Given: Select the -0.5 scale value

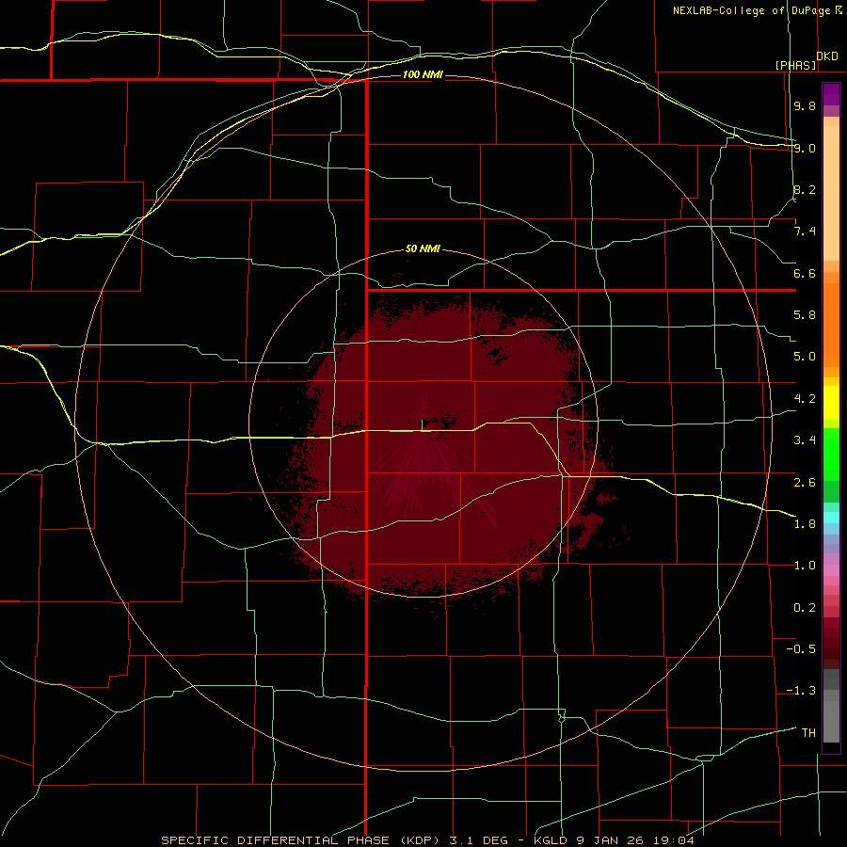Looking at the screenshot, I should click(801, 649).
